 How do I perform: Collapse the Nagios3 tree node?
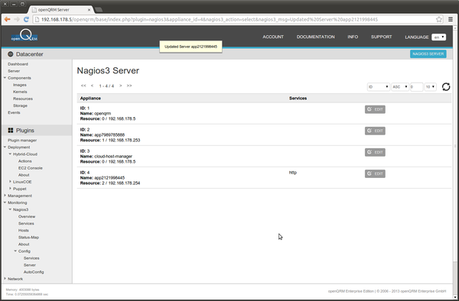coord(10,209)
